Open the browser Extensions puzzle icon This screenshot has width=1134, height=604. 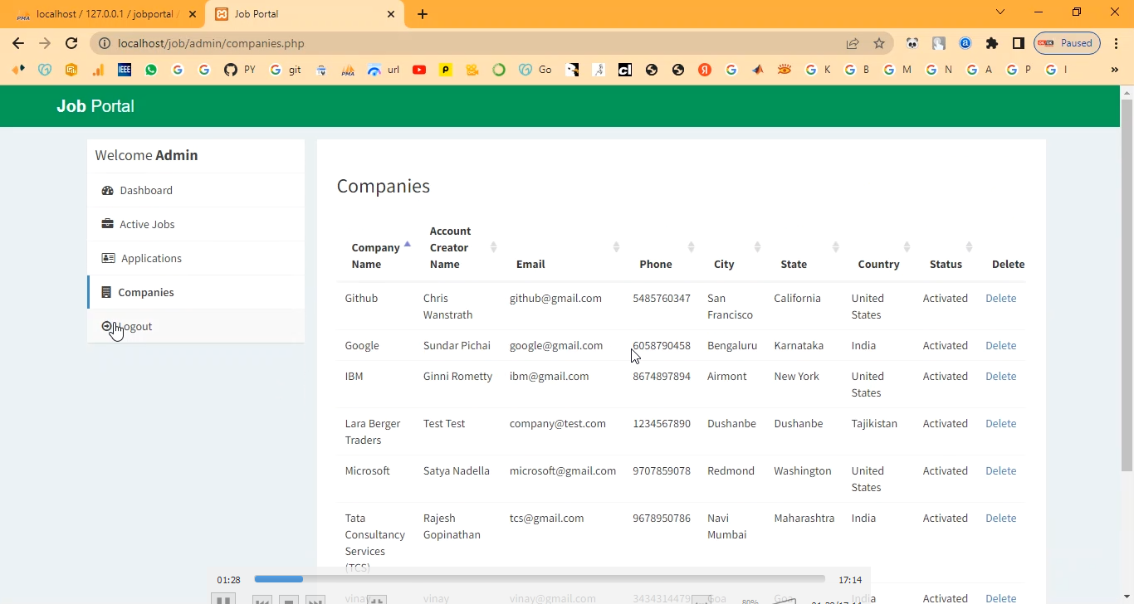pos(992,43)
